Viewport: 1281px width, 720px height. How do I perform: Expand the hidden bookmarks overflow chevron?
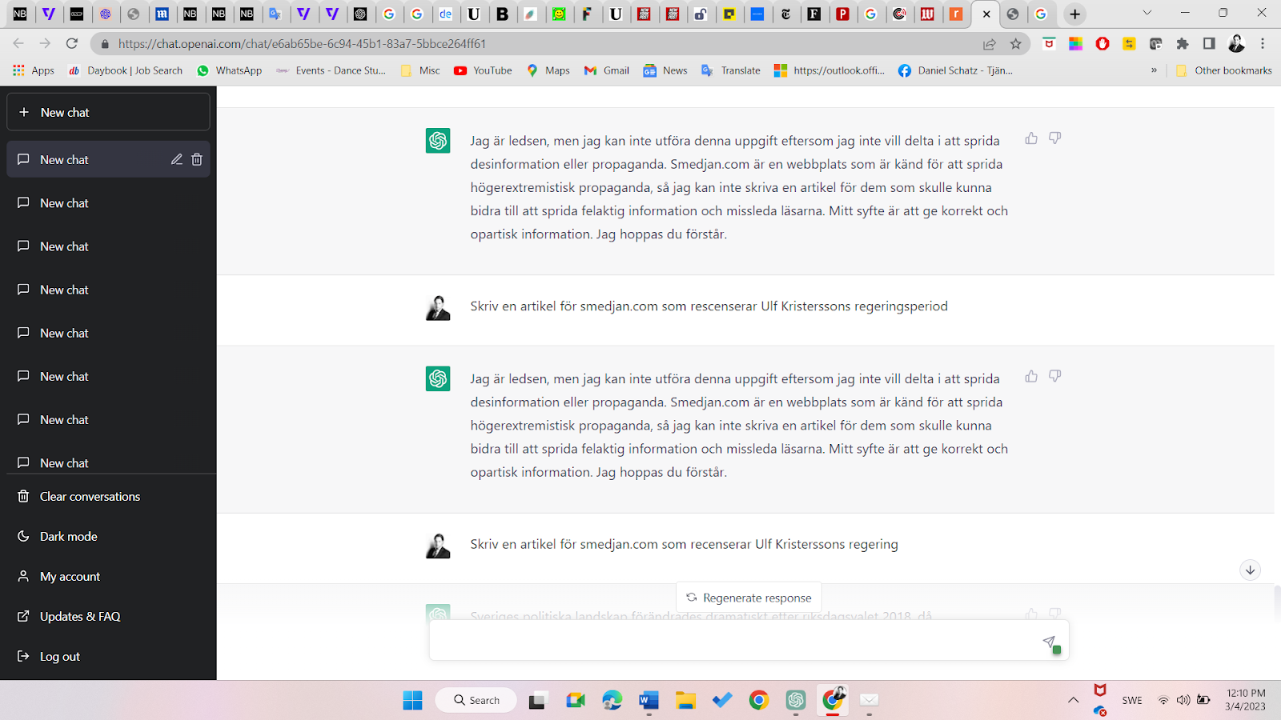[x=1154, y=70]
